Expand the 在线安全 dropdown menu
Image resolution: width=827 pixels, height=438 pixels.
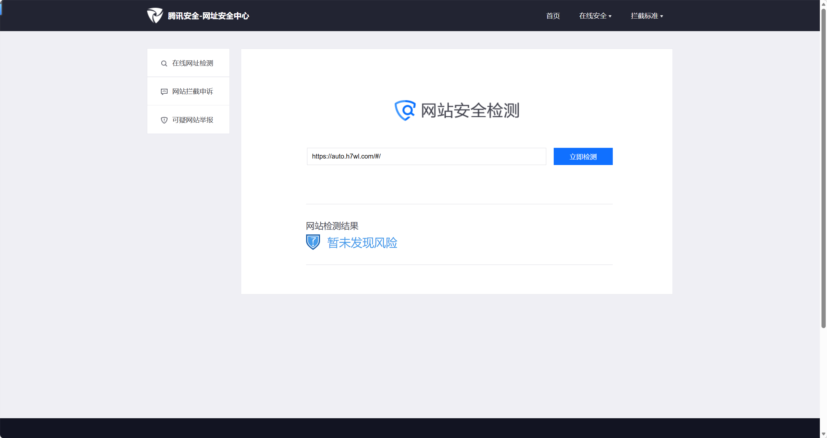[x=593, y=16]
